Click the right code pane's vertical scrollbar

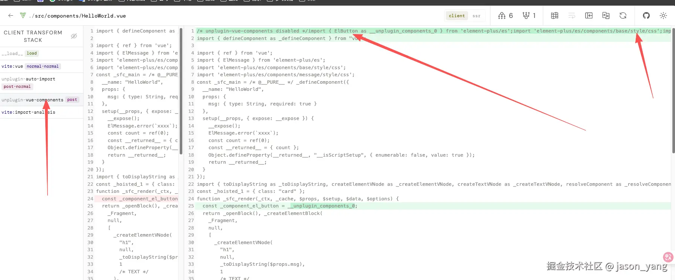[x=673, y=91]
